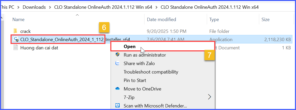Click the Huong dan cai dat document icon
The width and height of the screenshot is (296, 110).
(x=15, y=48)
